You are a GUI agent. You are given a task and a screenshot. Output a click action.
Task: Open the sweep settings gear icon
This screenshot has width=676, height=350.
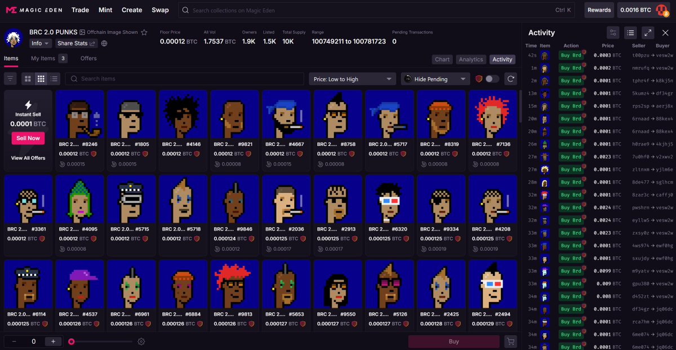[x=141, y=342]
